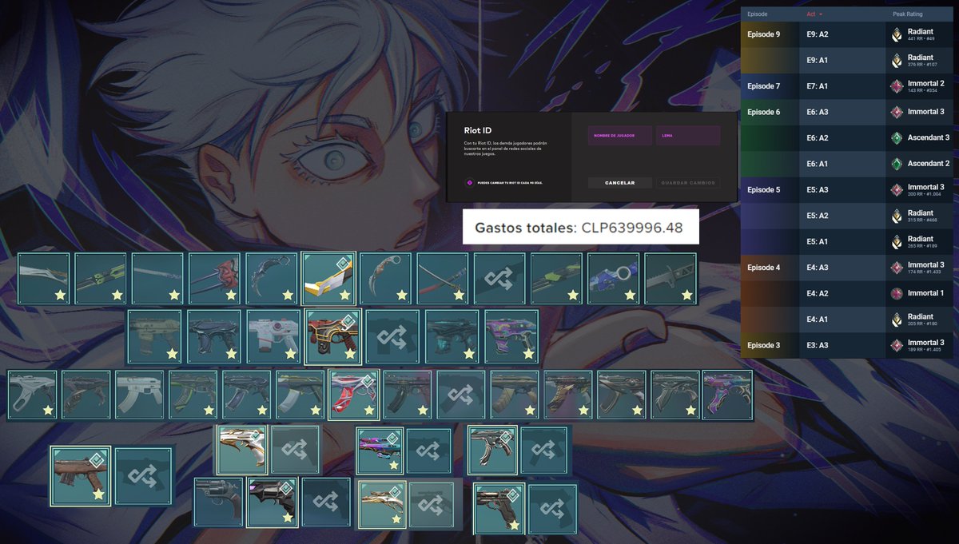959x544 pixels.
Task: Click randomize tile beside the black pistol skin
Action: click(552, 508)
